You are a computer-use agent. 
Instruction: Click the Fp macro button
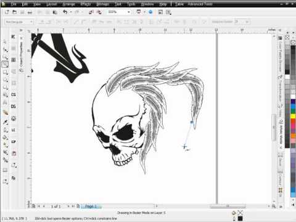(14, 178)
